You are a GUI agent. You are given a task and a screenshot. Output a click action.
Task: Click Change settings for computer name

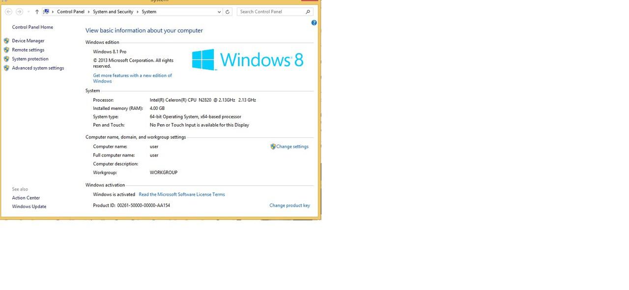[292, 147]
